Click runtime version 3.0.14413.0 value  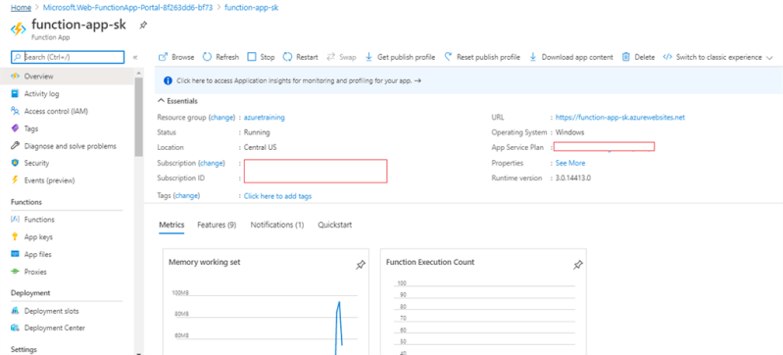pos(573,178)
